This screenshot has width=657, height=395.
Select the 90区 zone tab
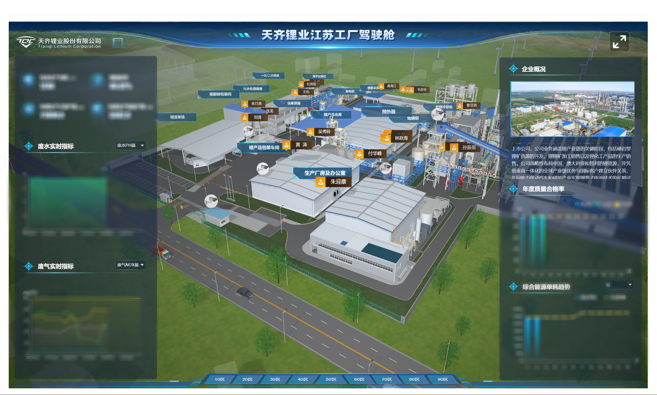(x=442, y=379)
